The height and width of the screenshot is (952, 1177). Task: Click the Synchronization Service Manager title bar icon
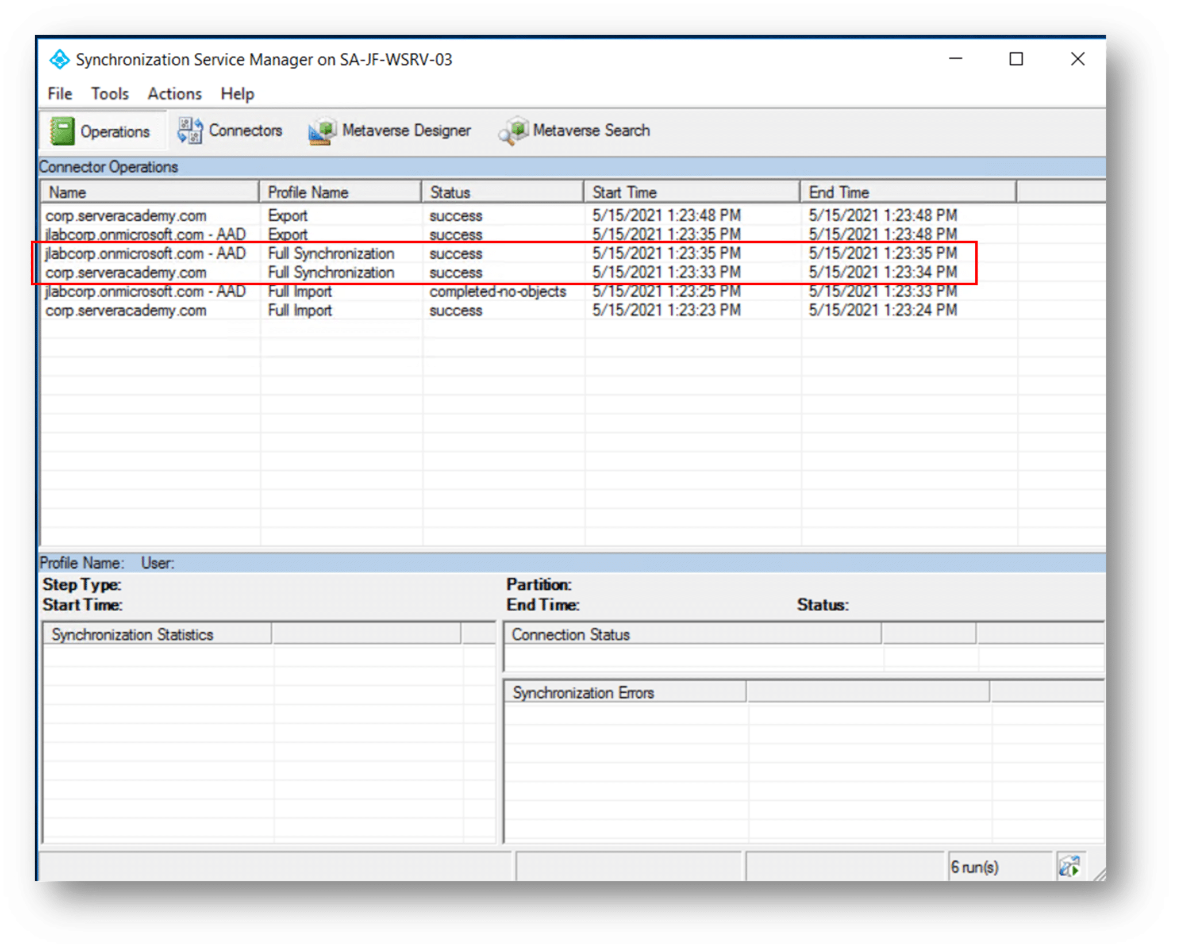[60, 59]
